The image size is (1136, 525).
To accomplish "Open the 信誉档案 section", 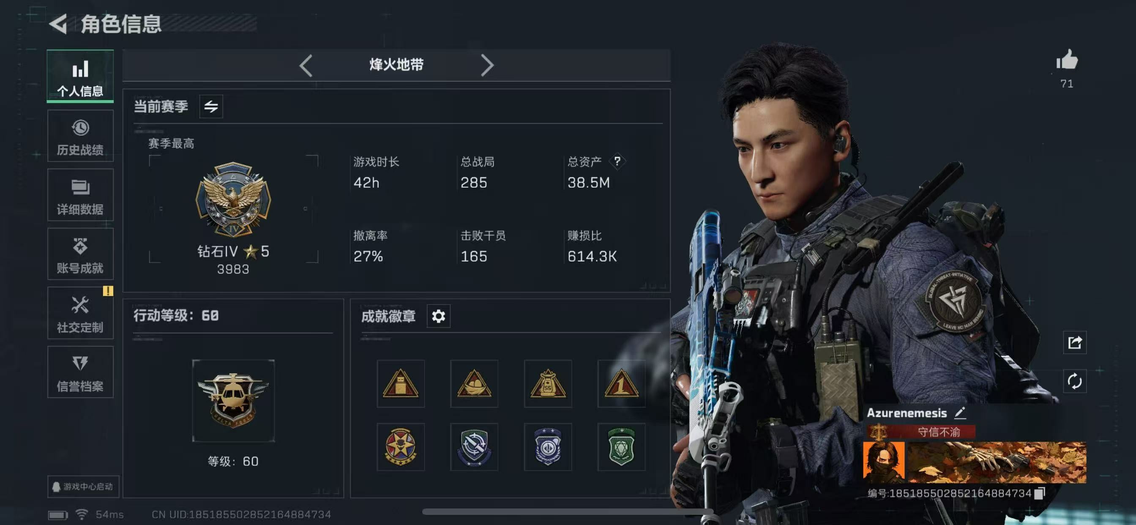I will click(x=80, y=372).
